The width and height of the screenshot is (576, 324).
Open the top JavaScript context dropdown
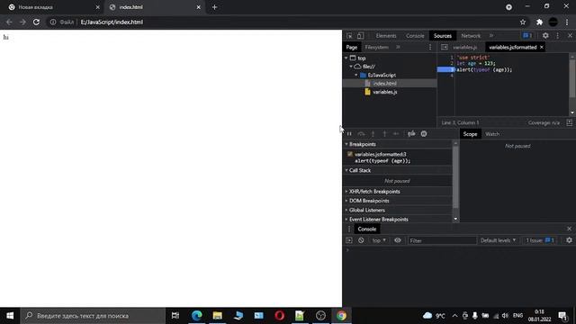pos(379,240)
